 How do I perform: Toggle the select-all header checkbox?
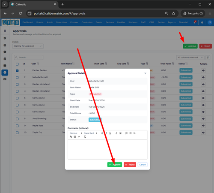pyautogui.click(x=17, y=64)
